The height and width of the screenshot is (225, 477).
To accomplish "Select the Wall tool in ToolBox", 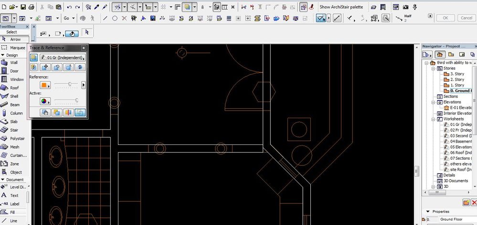I will pyautogui.click(x=14, y=62).
